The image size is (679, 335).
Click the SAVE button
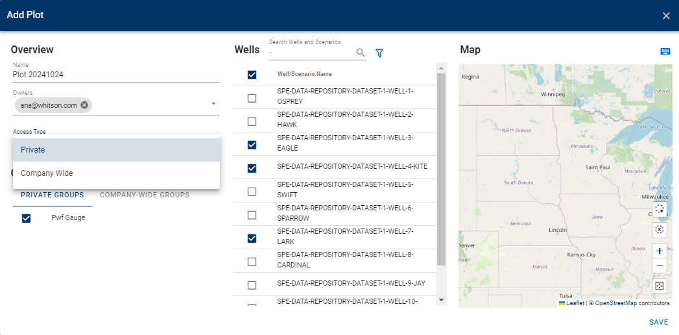pos(659,322)
